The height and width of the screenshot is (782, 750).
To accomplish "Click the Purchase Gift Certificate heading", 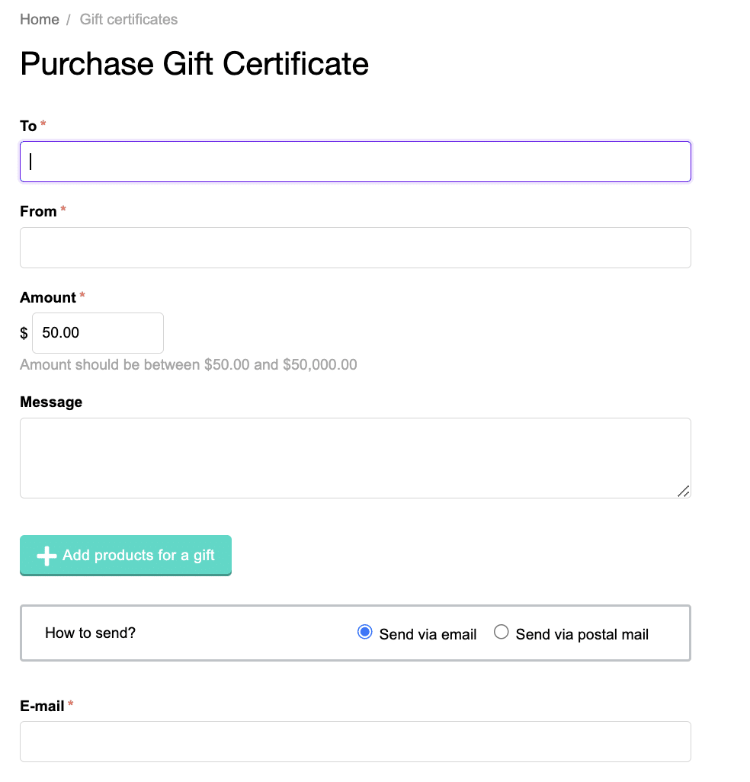I will pos(194,64).
